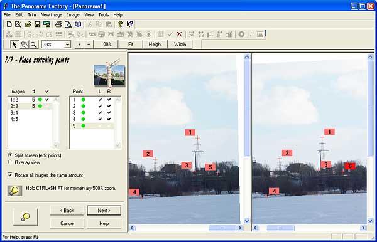Open the Image menu

[73, 15]
